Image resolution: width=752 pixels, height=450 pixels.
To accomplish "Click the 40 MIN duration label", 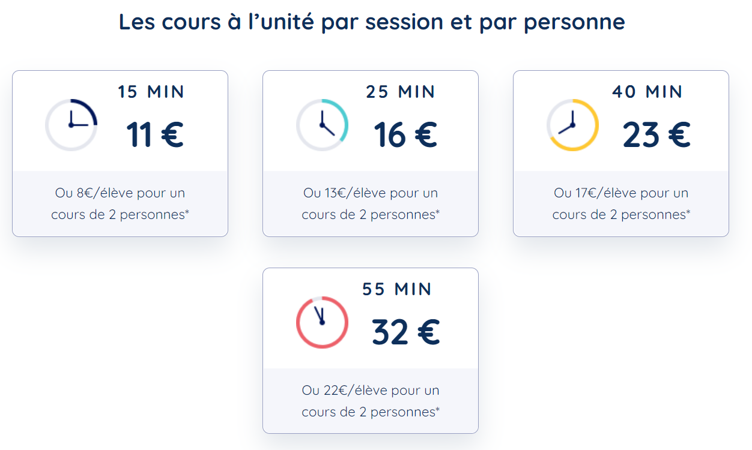I will coord(647,92).
